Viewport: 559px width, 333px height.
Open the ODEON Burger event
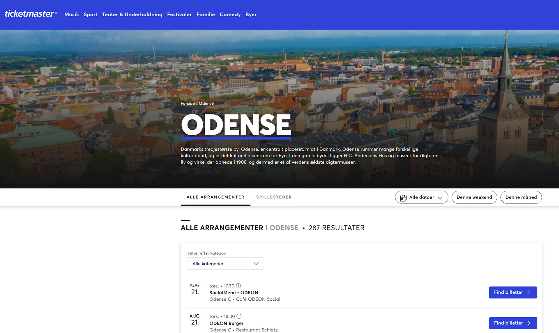(x=227, y=323)
